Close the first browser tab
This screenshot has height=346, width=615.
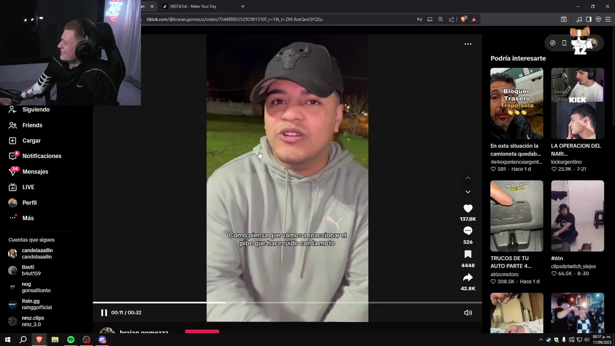pyautogui.click(x=152, y=6)
